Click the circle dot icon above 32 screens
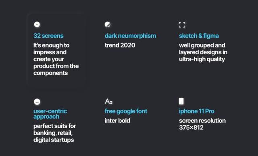258x156 pixels. click(x=37, y=25)
